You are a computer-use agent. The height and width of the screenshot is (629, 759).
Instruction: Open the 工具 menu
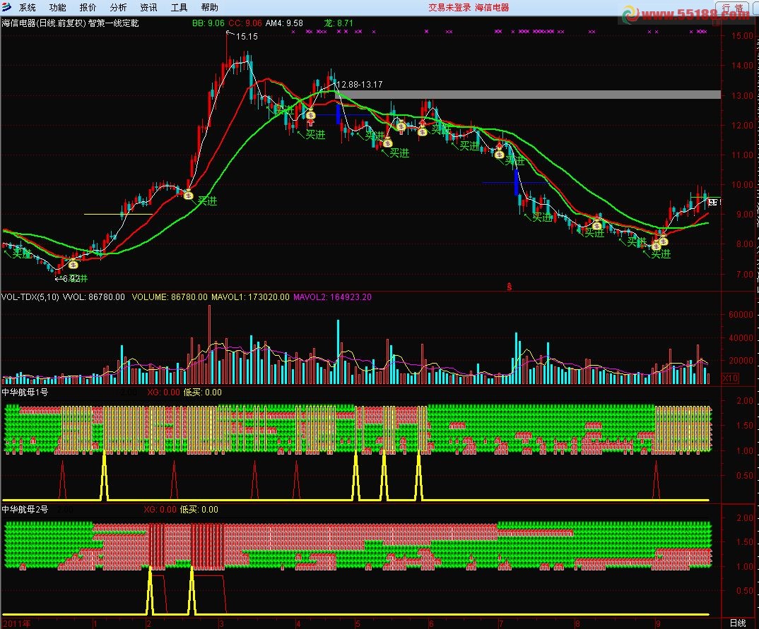[x=179, y=8]
